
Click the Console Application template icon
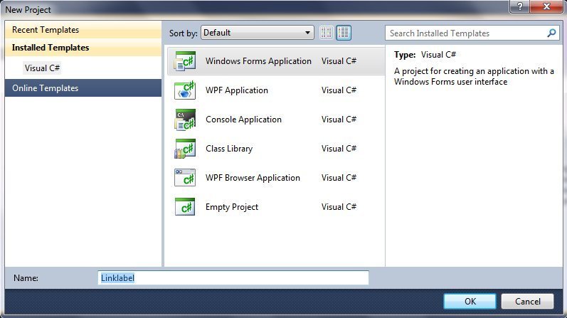(x=185, y=120)
